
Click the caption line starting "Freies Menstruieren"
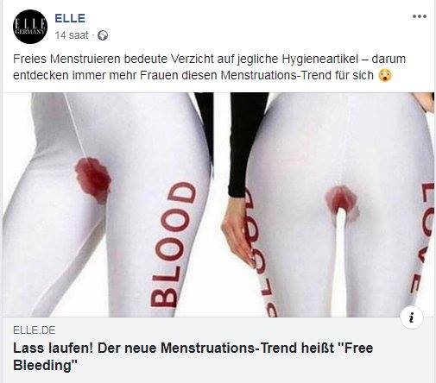(x=209, y=59)
